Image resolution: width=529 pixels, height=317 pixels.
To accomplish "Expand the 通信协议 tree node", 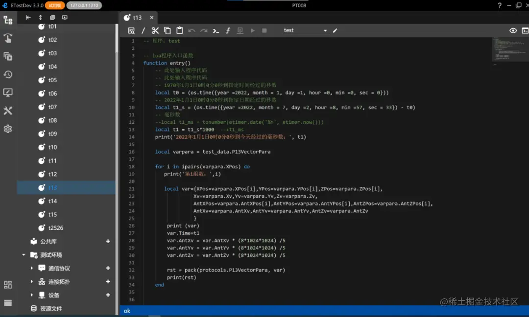I will (x=32, y=268).
